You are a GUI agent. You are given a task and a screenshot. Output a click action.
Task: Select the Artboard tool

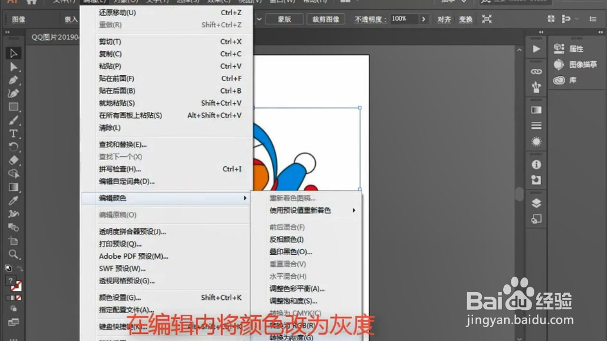click(x=13, y=241)
